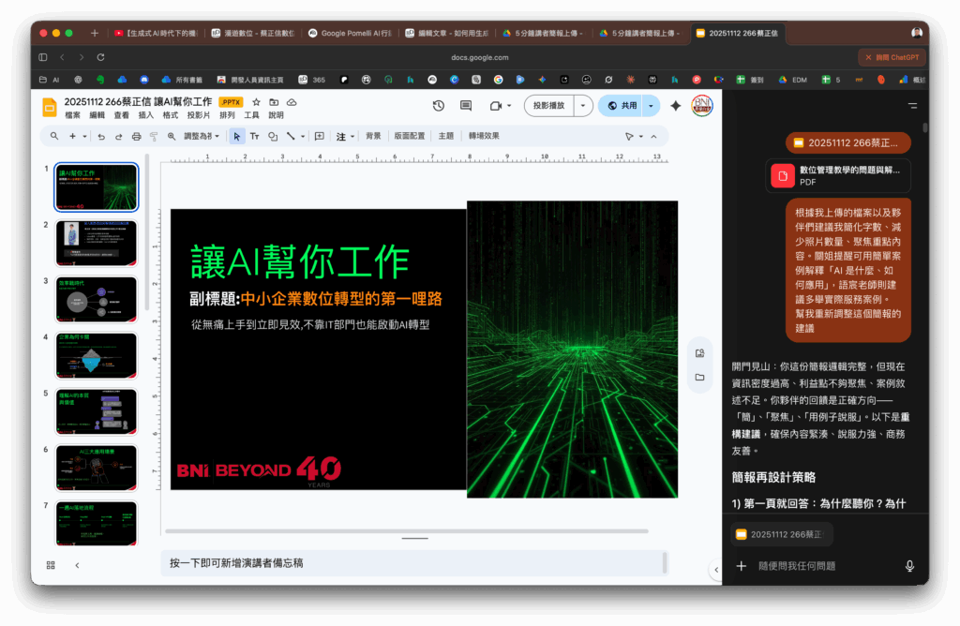
Task: Click the microphone icon in ChatGPT input
Action: 908,566
